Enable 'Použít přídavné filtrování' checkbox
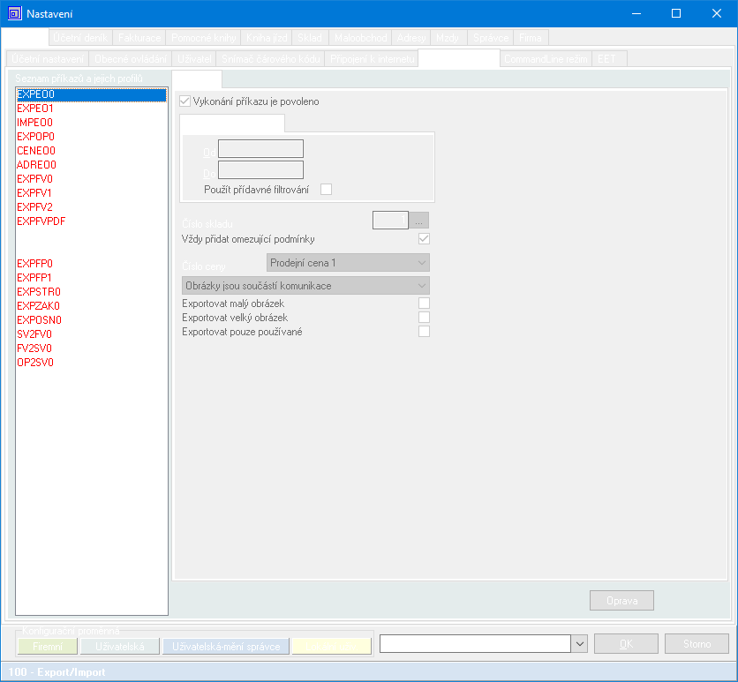Image resolution: width=738 pixels, height=682 pixels. click(x=326, y=189)
